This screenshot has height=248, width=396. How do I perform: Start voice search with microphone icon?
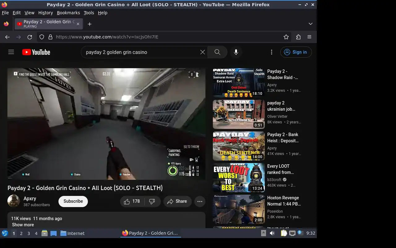236,52
